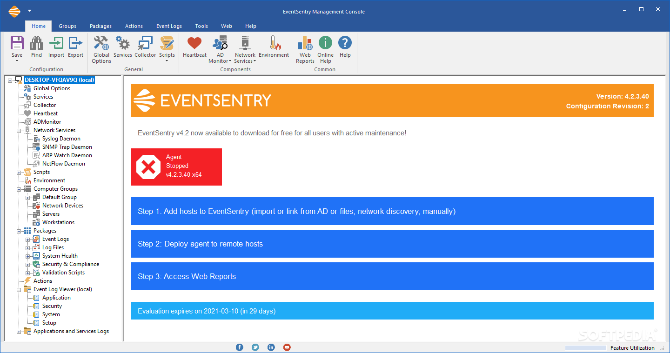Image resolution: width=670 pixels, height=353 pixels.
Task: Switch to the Tools ribbon tab
Action: (x=201, y=26)
